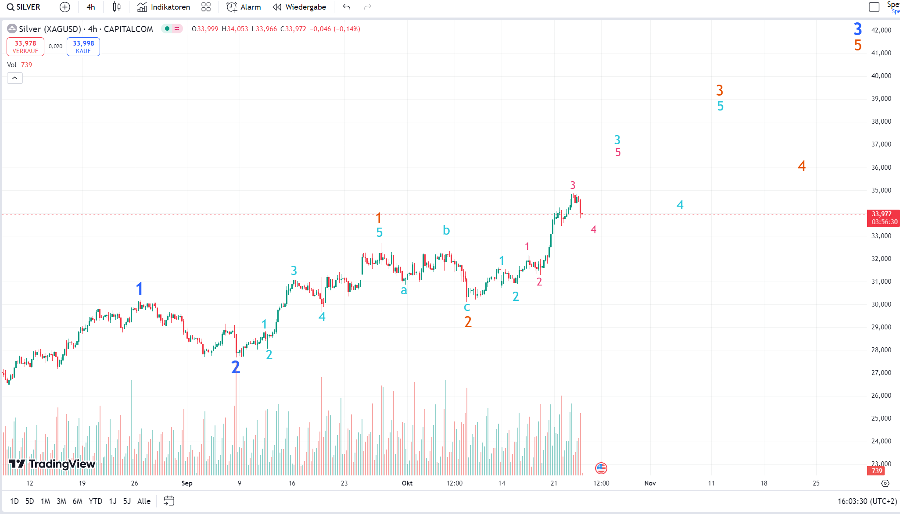Open the indicator templates grid icon

(206, 7)
